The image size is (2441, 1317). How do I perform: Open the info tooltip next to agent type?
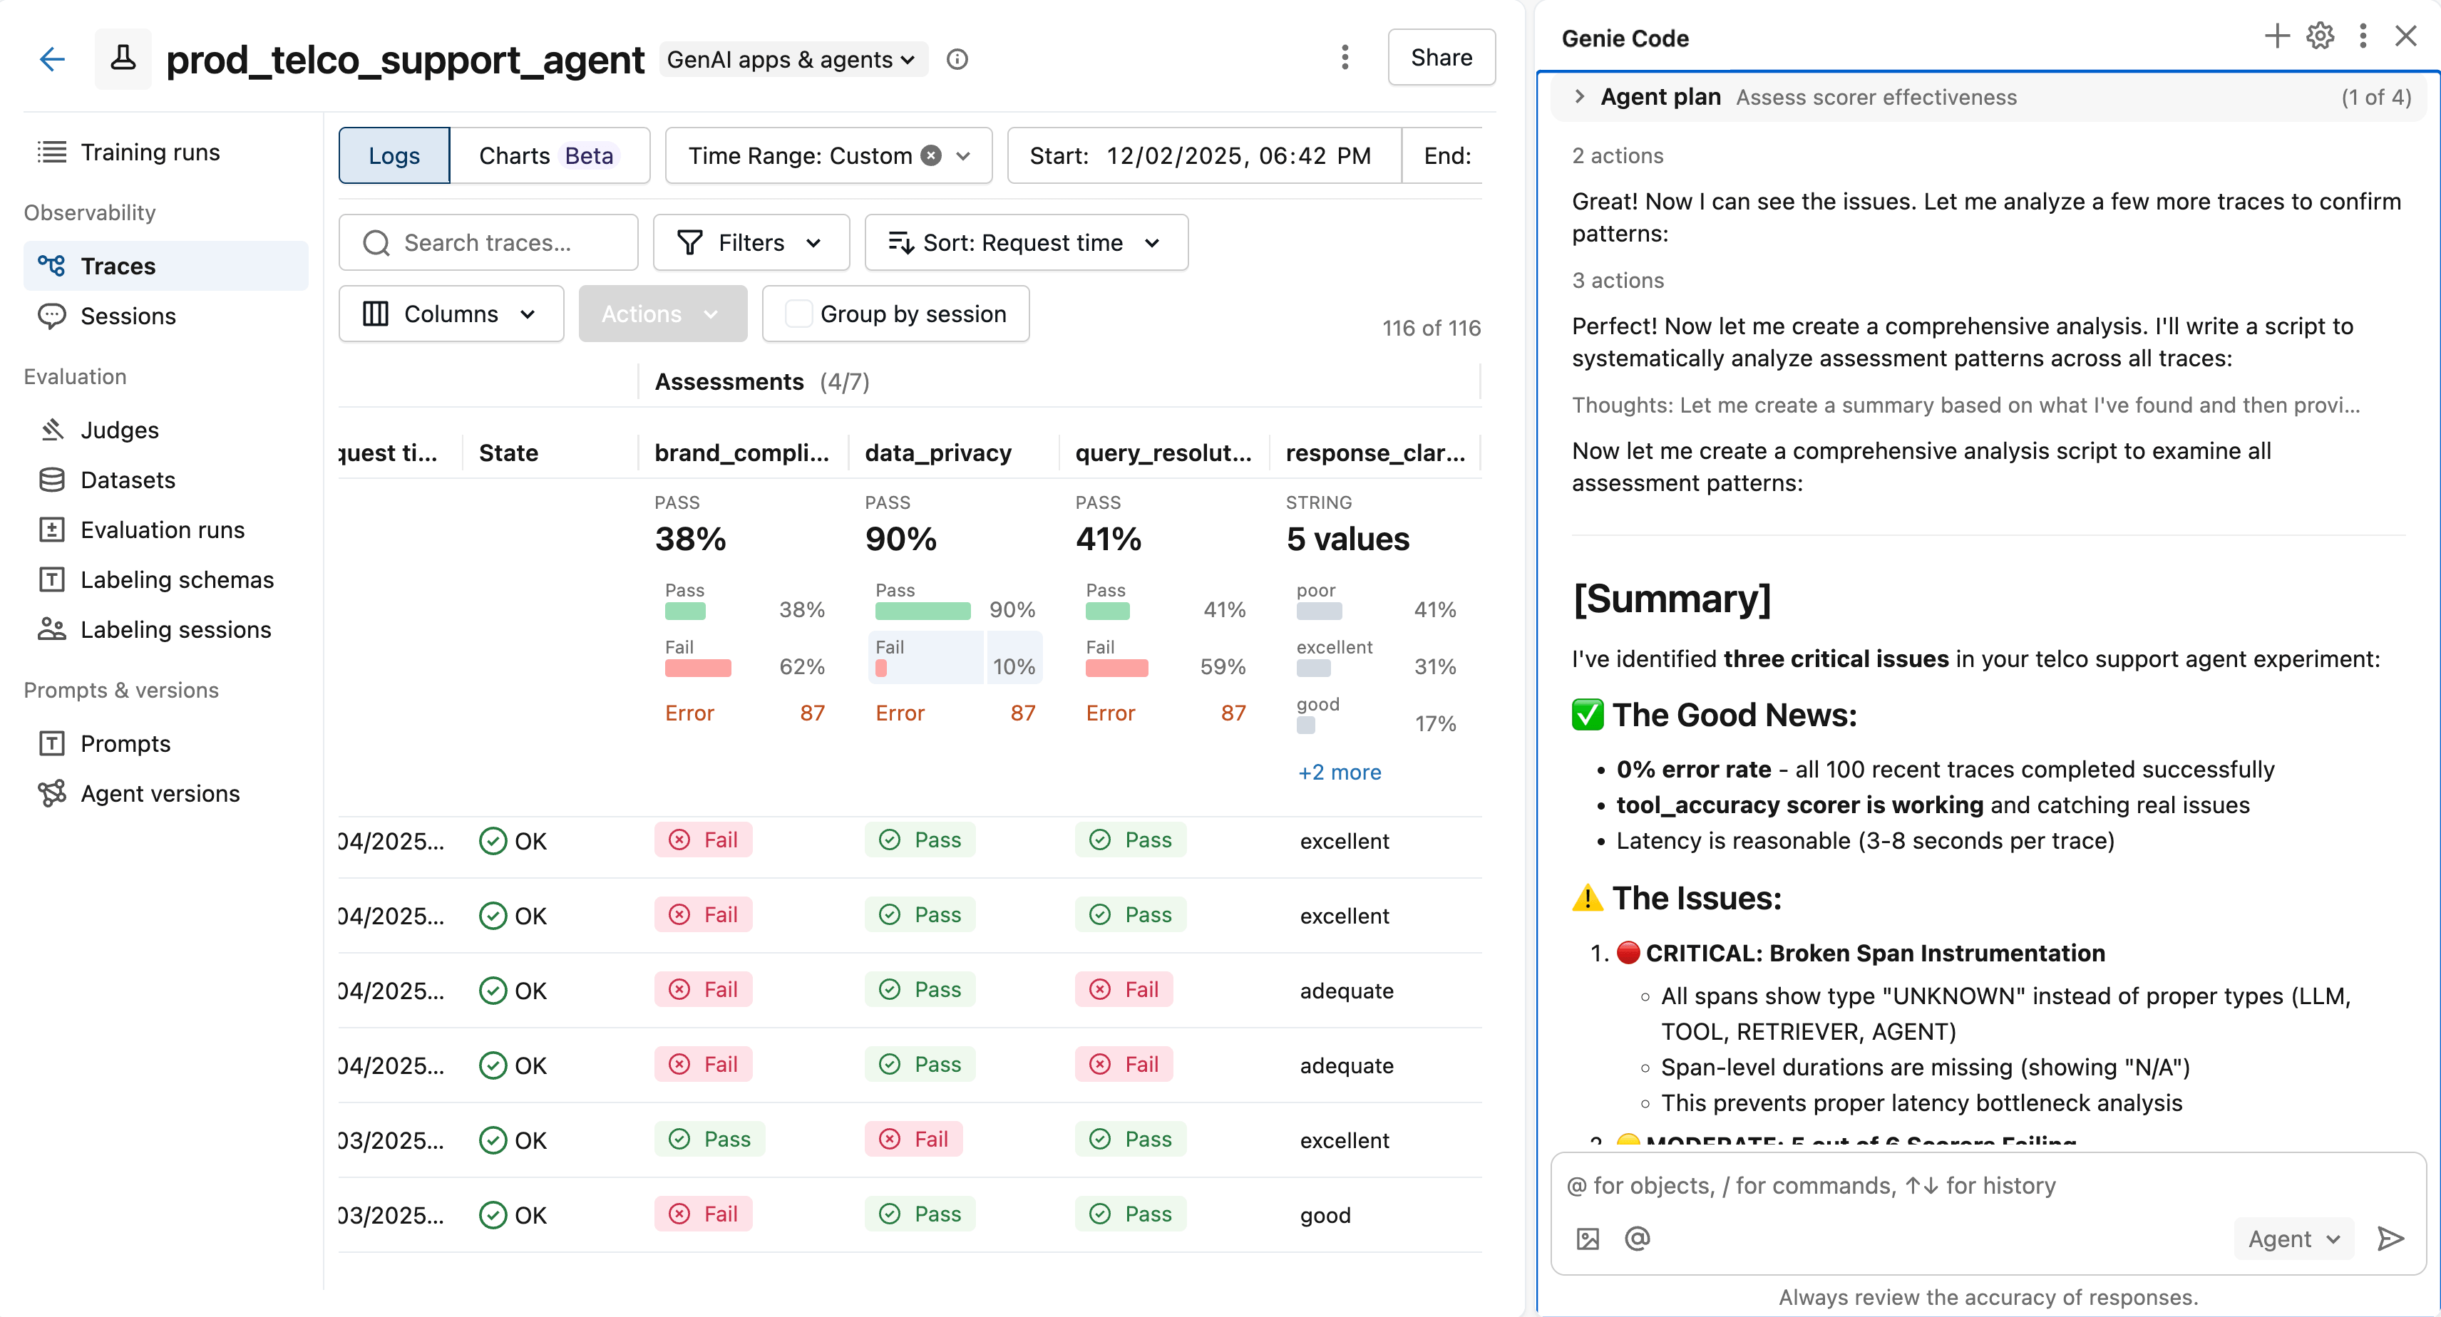point(957,58)
